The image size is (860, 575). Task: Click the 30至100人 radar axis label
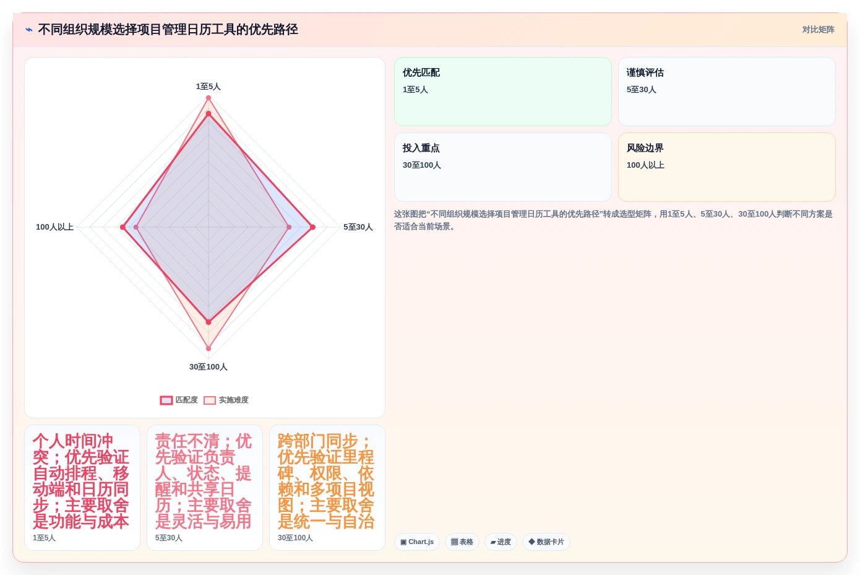(x=209, y=367)
